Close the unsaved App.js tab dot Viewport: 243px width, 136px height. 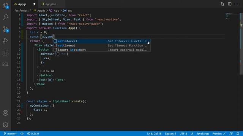coord(35,4)
